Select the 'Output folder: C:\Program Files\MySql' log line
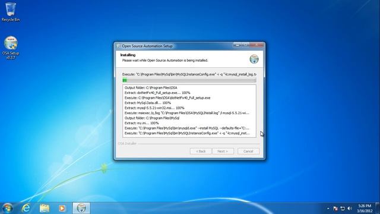This screenshot has width=380, height=214. click(152, 118)
